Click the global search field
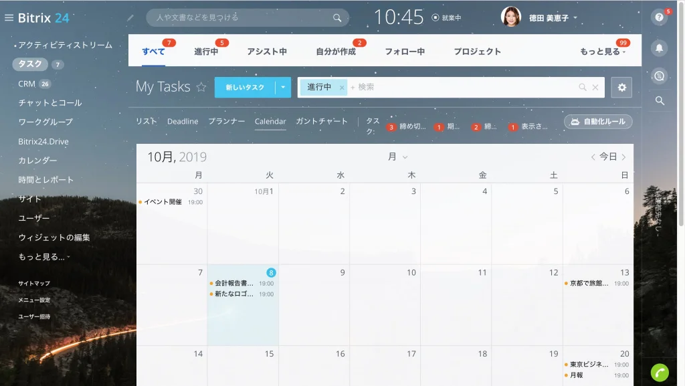 tap(248, 18)
